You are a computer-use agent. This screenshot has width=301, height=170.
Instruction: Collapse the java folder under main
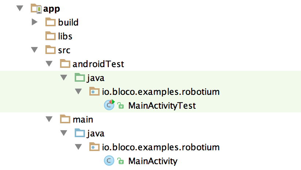coord(64,133)
